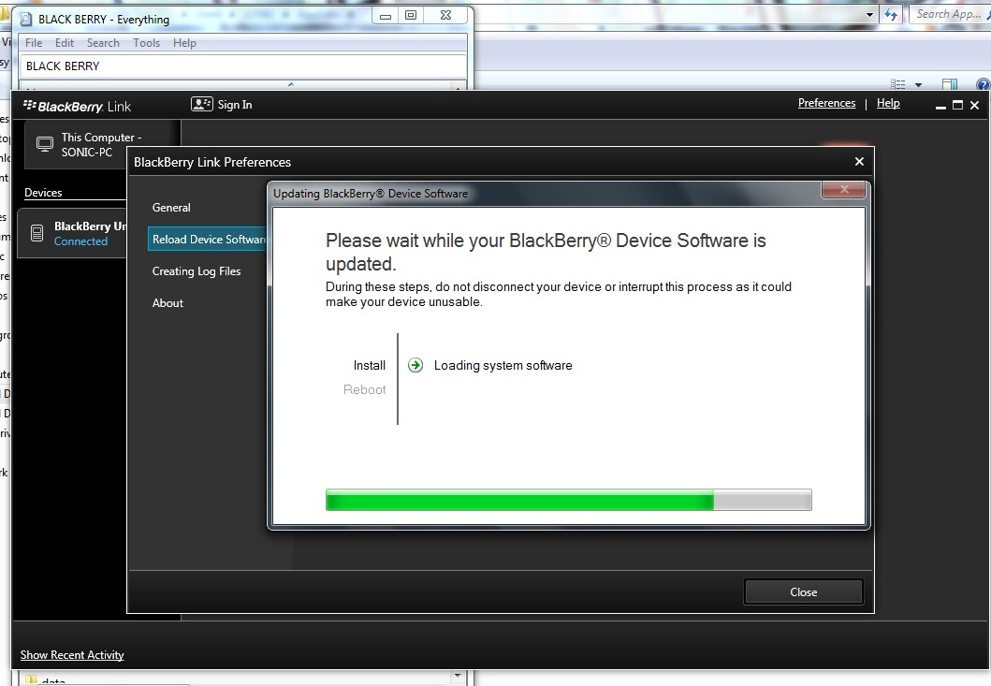Click the Sign In label in BlackBerry Link
The height and width of the screenshot is (686, 991).
(235, 105)
